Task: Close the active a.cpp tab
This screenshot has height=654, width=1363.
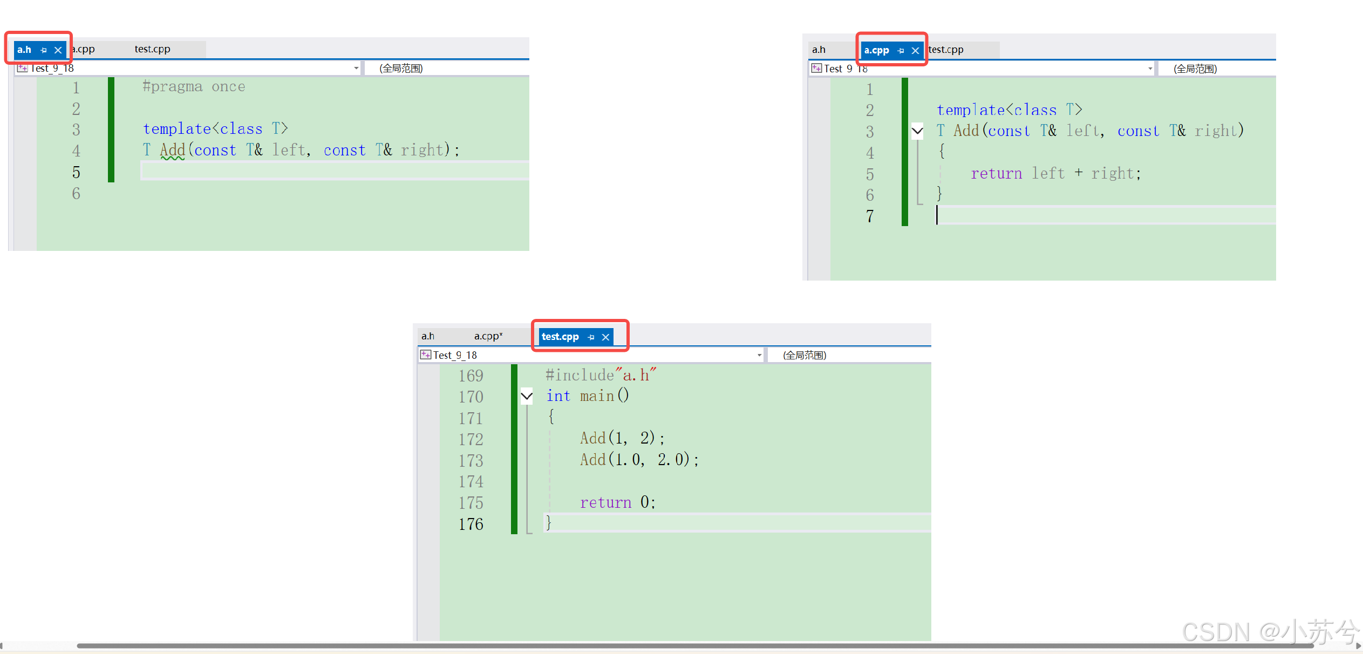Action: tap(915, 51)
